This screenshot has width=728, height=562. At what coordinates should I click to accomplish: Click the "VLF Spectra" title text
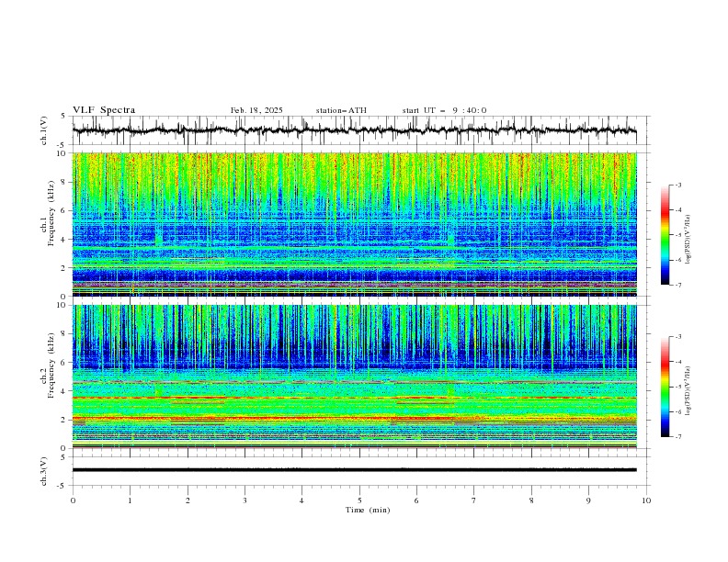pos(104,110)
